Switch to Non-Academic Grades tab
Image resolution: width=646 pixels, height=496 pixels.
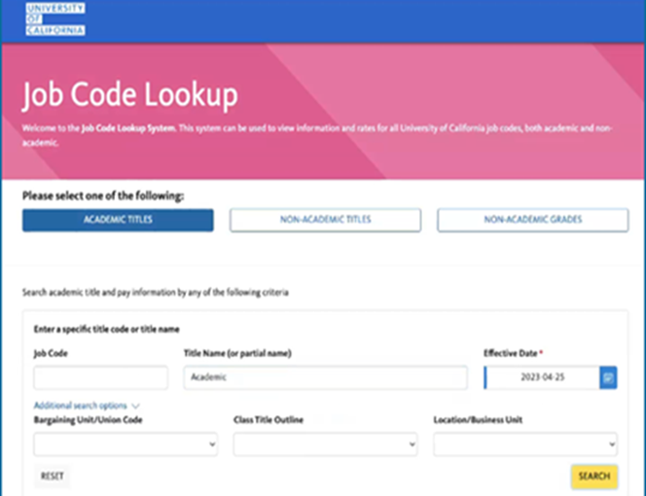(533, 220)
